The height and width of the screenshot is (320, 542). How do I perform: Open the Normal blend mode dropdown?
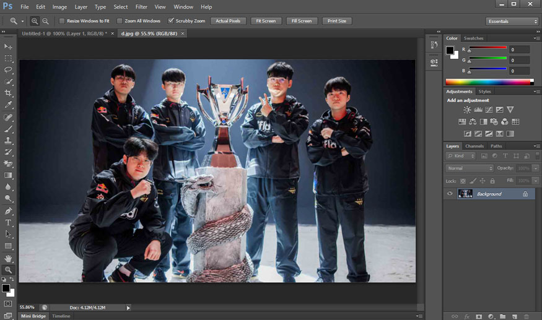(x=470, y=168)
